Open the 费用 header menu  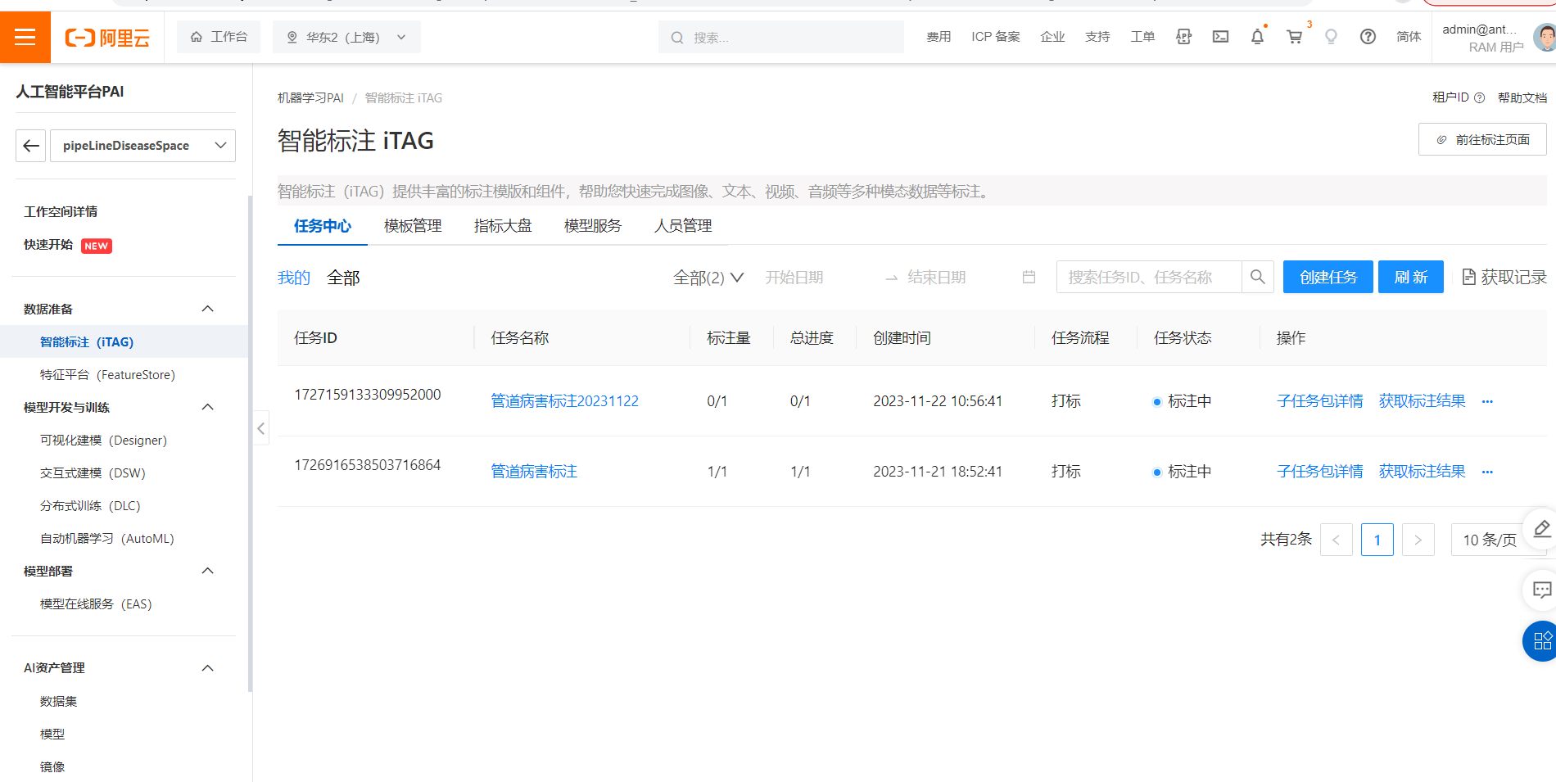(x=939, y=37)
